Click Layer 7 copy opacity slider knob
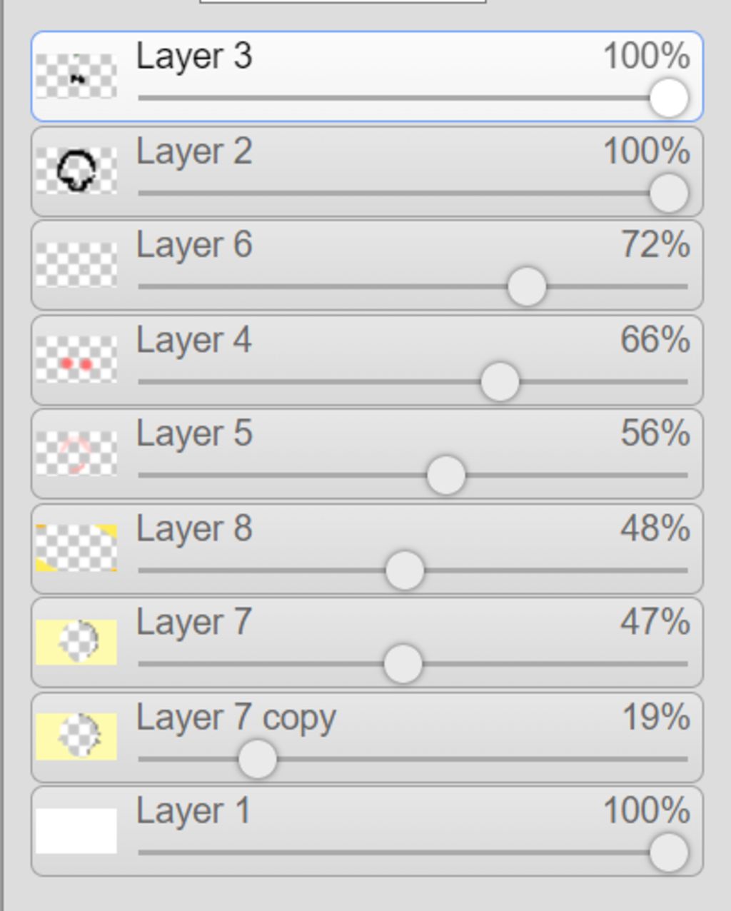The image size is (731, 911). 257,758
